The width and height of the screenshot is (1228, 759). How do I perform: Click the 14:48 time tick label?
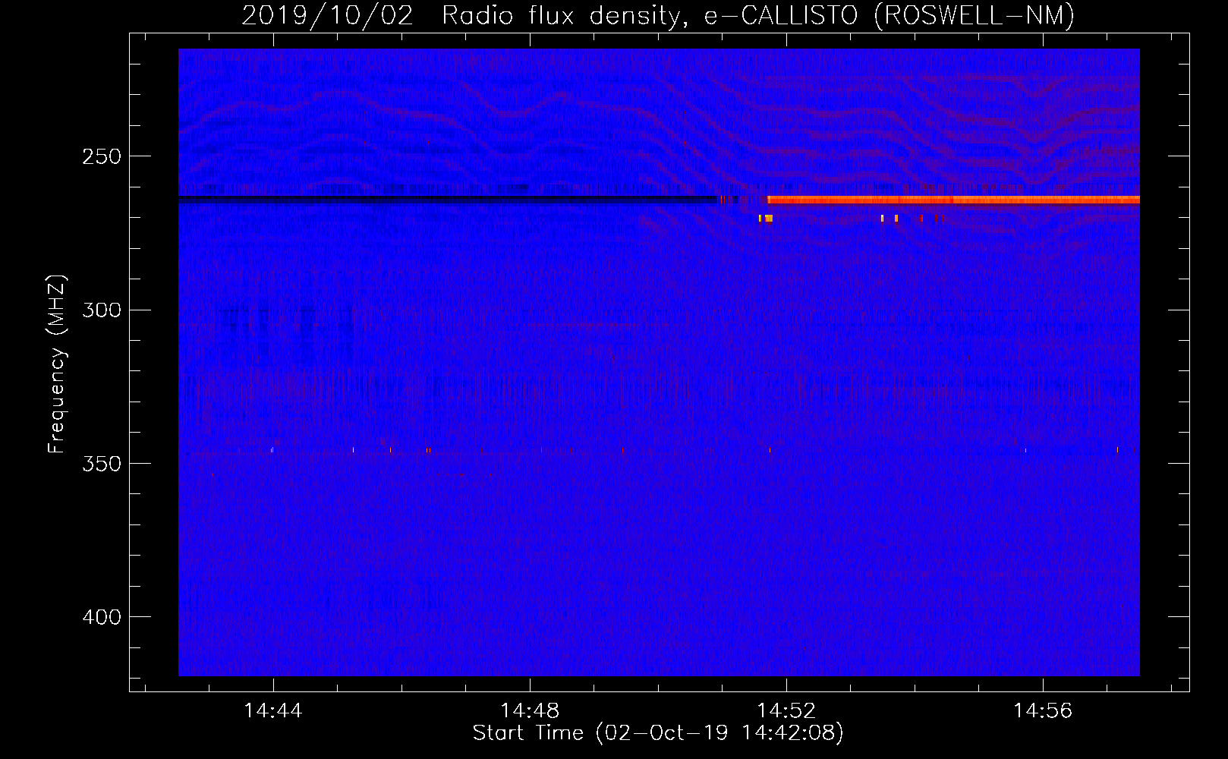[530, 710]
